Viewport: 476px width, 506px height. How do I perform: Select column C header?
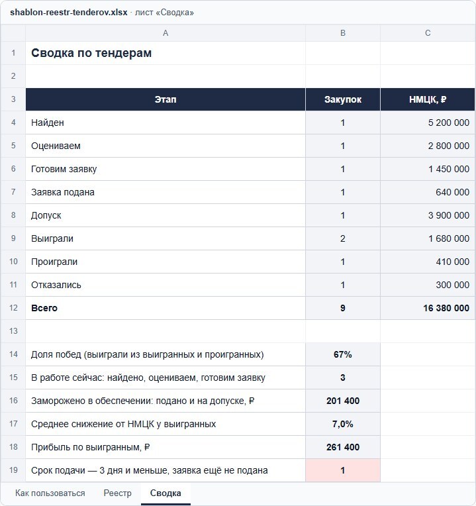coord(428,33)
